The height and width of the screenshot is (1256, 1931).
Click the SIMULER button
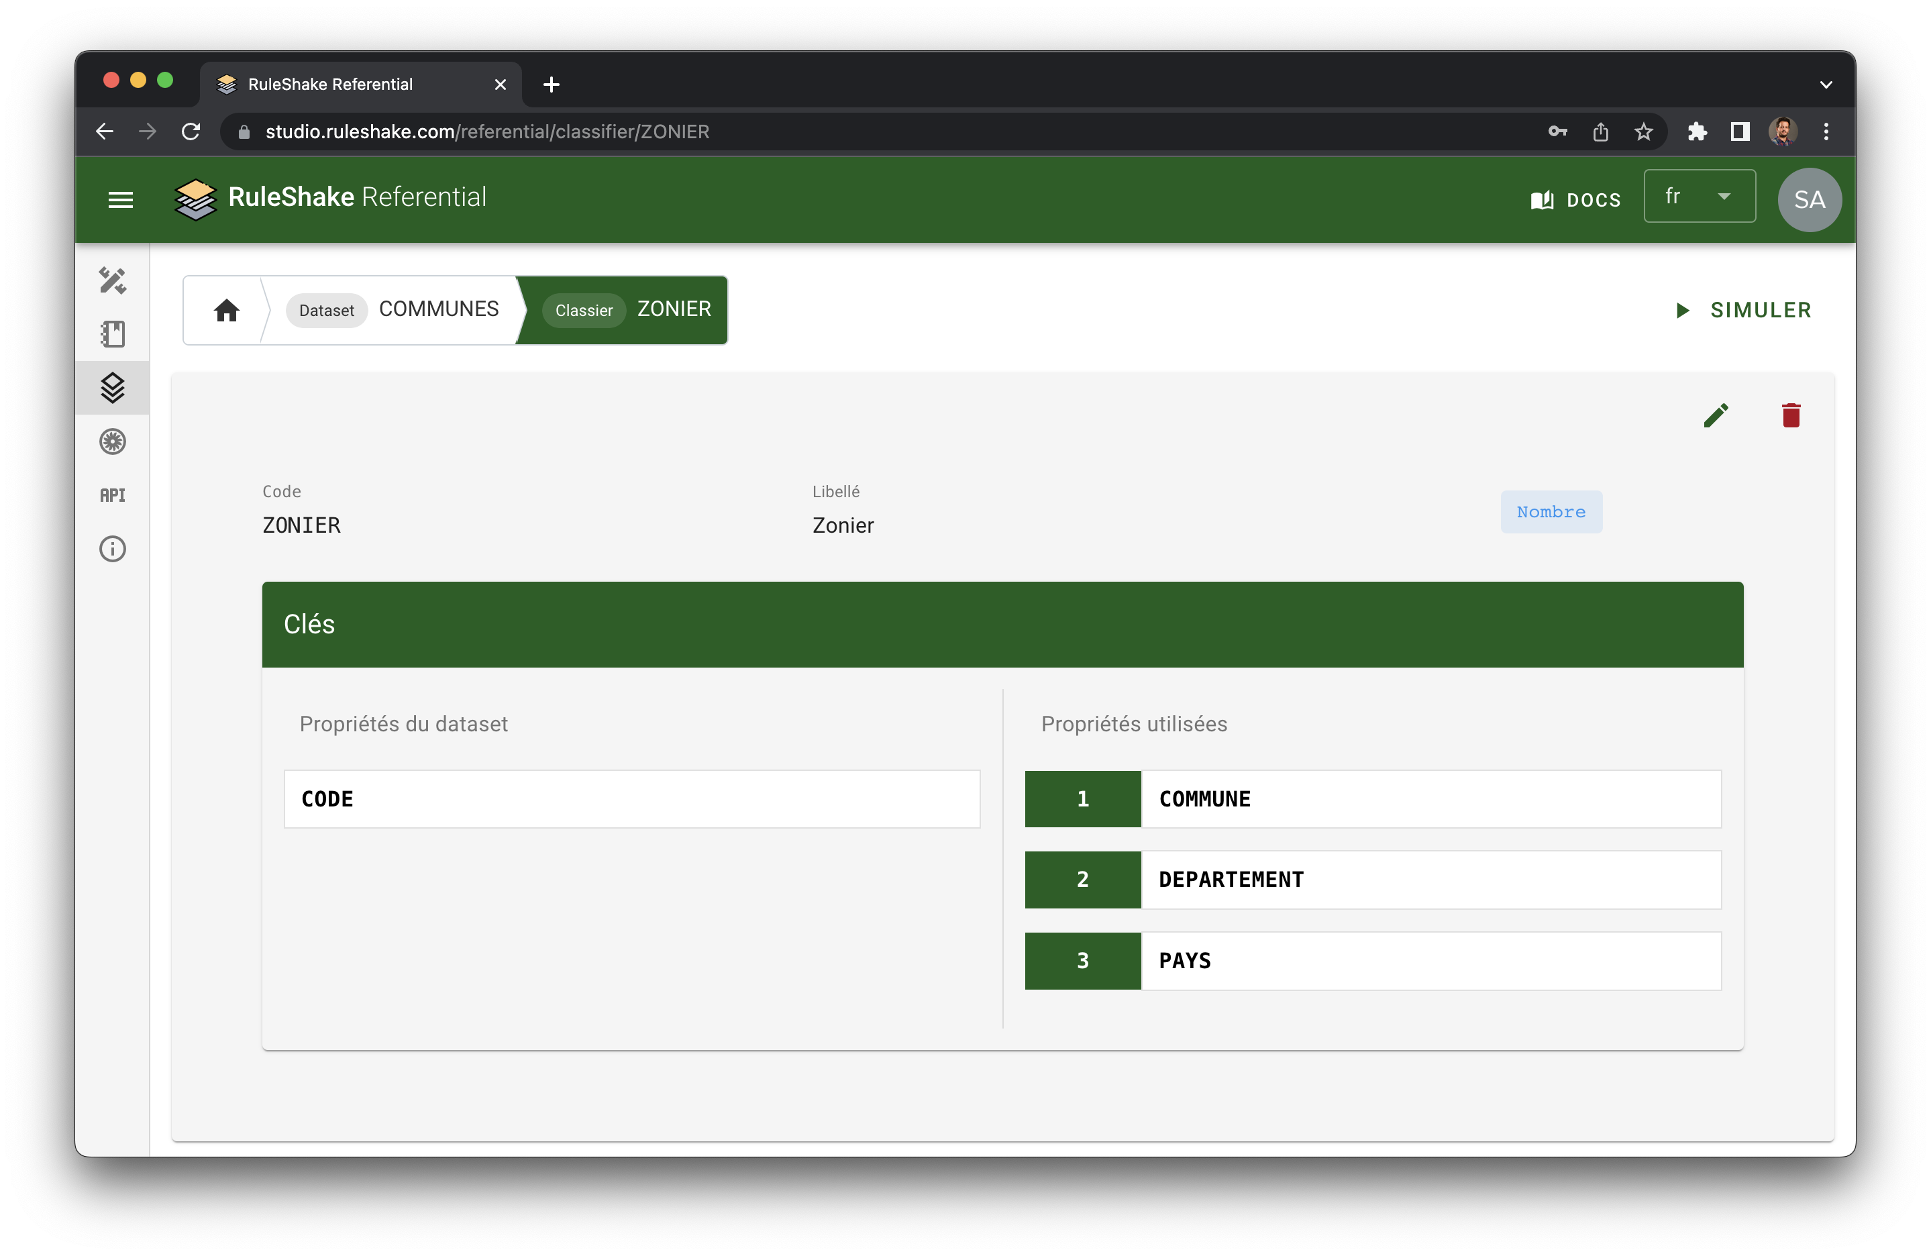click(x=1744, y=310)
